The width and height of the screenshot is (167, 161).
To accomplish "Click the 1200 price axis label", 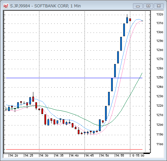I will tap(160, 125).
